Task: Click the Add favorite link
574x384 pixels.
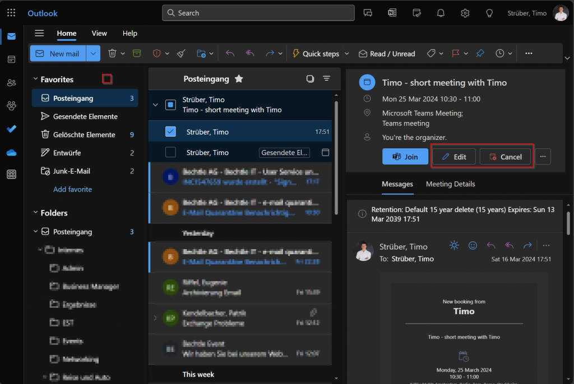Action: tap(72, 189)
